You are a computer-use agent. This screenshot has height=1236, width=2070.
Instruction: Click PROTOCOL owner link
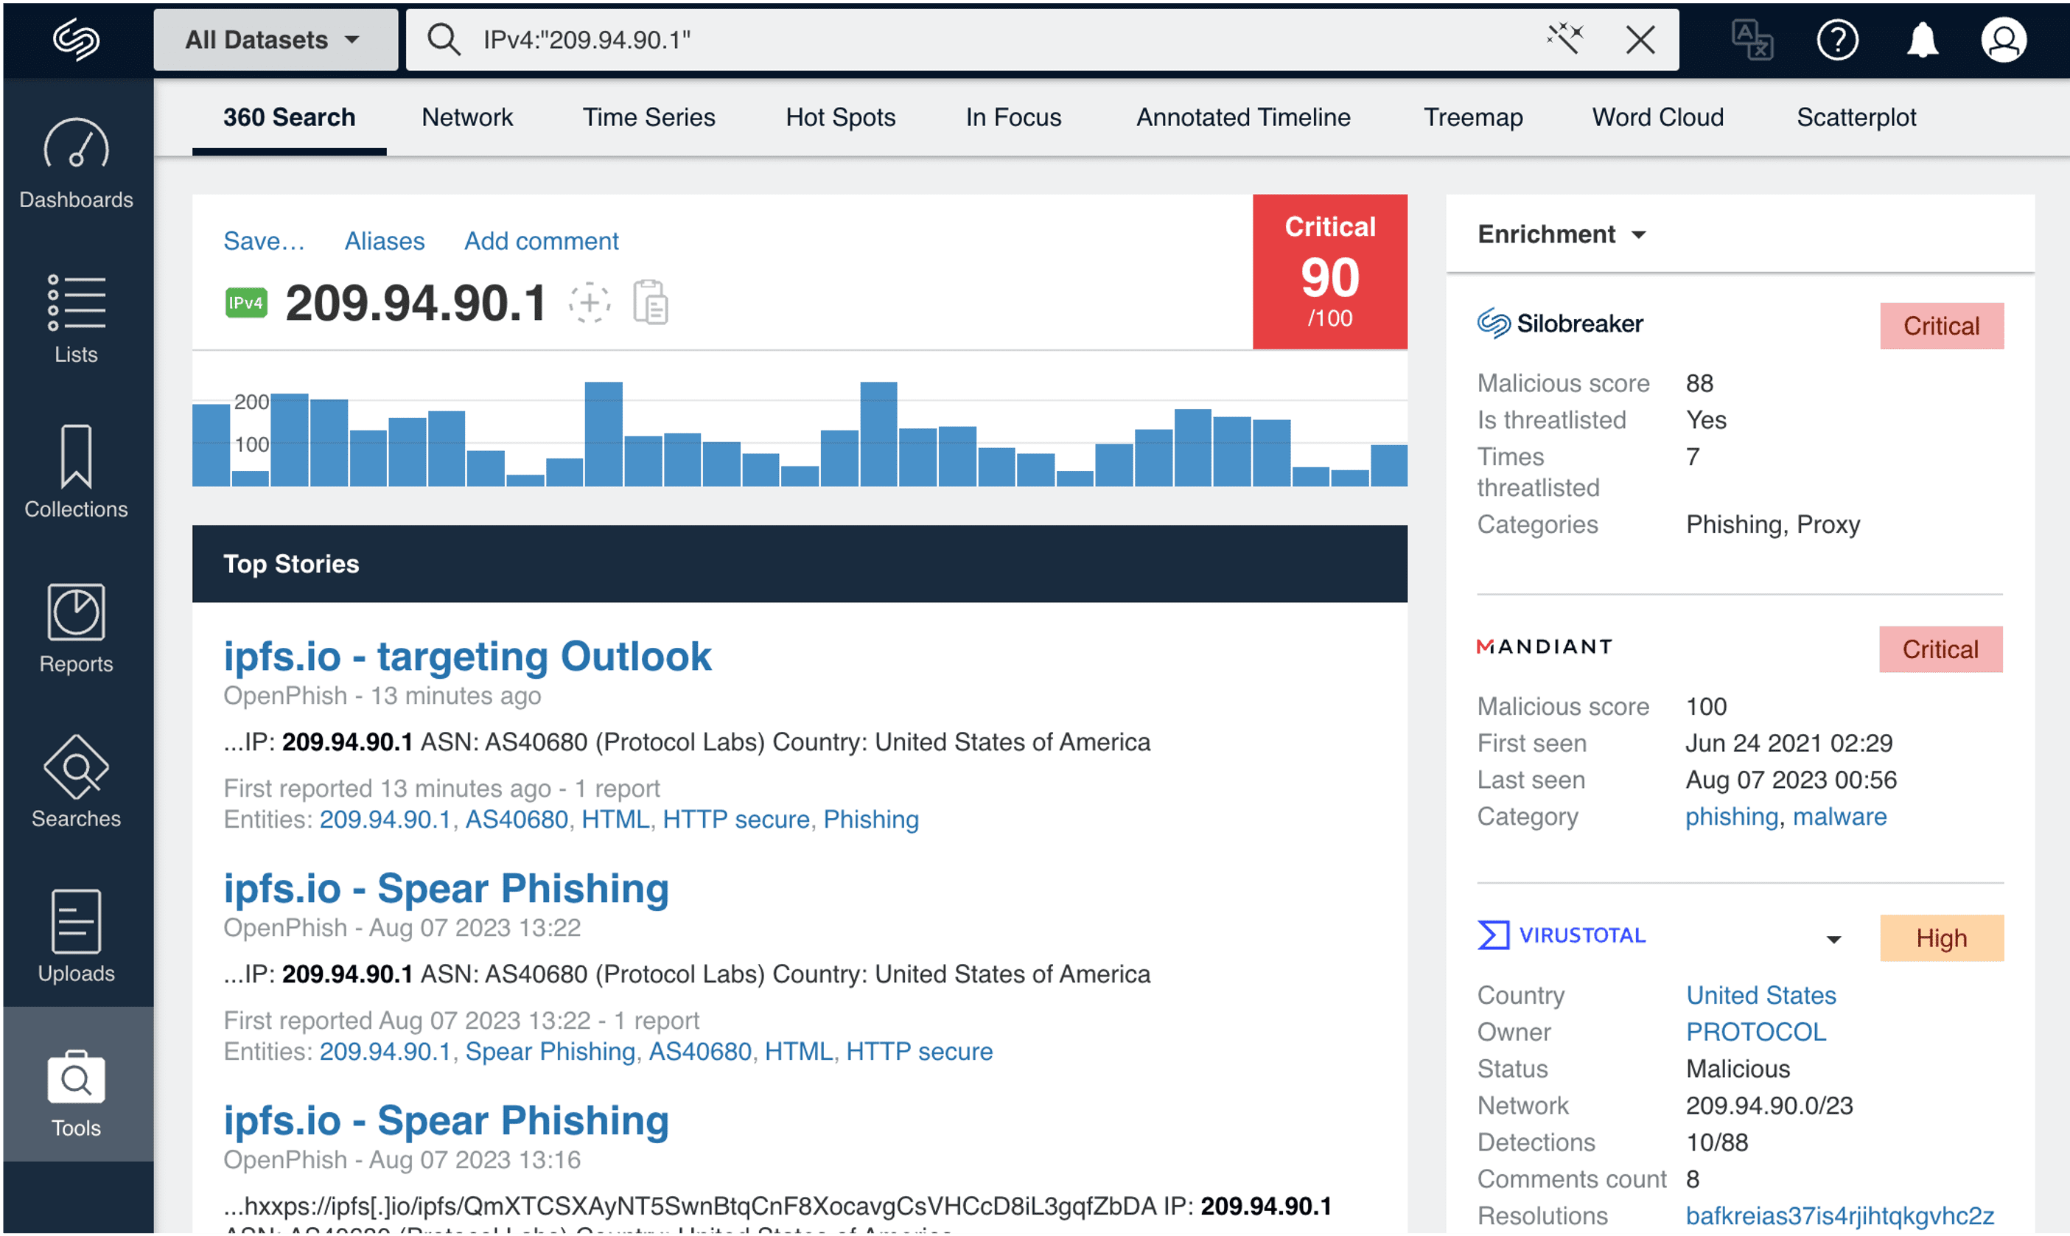pos(1756,1031)
